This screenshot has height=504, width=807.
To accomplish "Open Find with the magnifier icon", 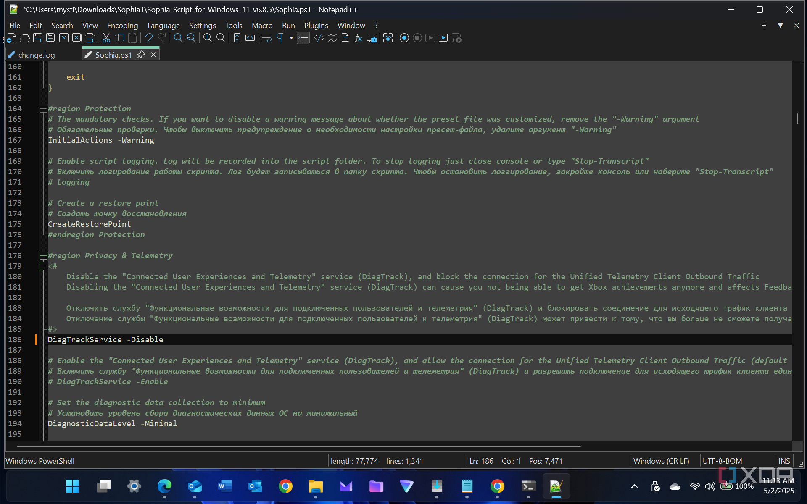I will coord(178,38).
